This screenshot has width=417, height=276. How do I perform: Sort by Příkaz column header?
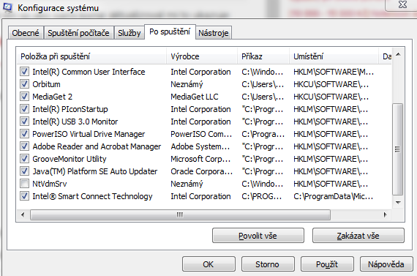[x=263, y=56]
